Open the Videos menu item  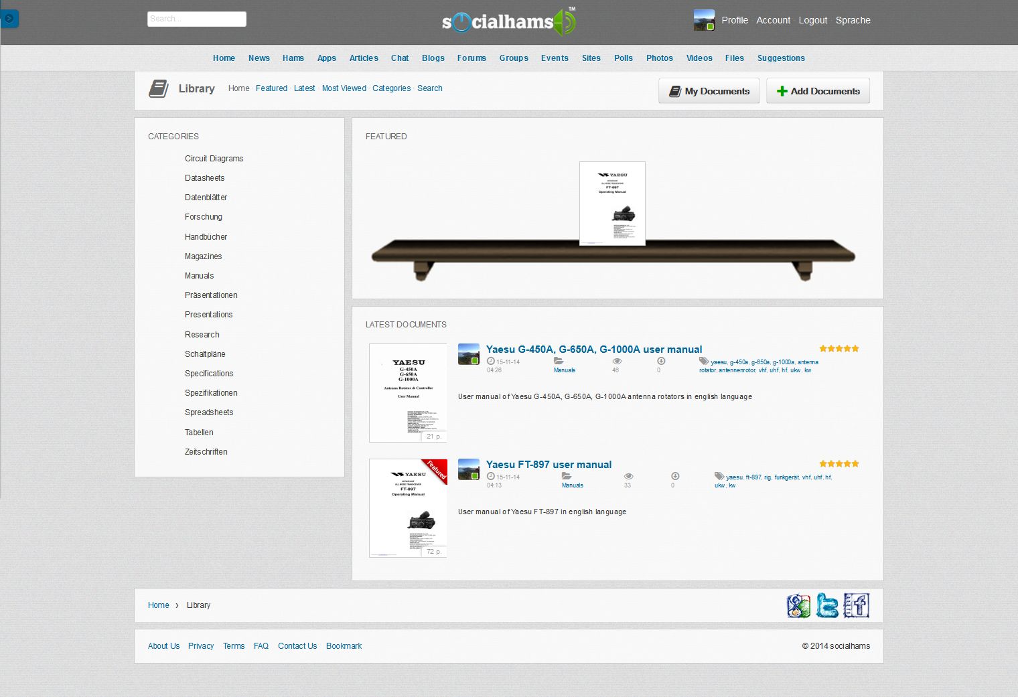tap(699, 58)
